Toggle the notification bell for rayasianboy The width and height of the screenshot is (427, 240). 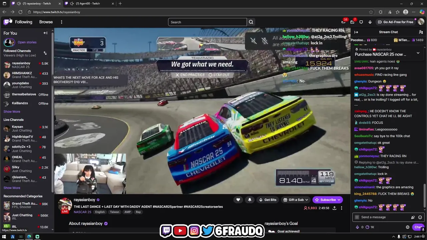250,200
